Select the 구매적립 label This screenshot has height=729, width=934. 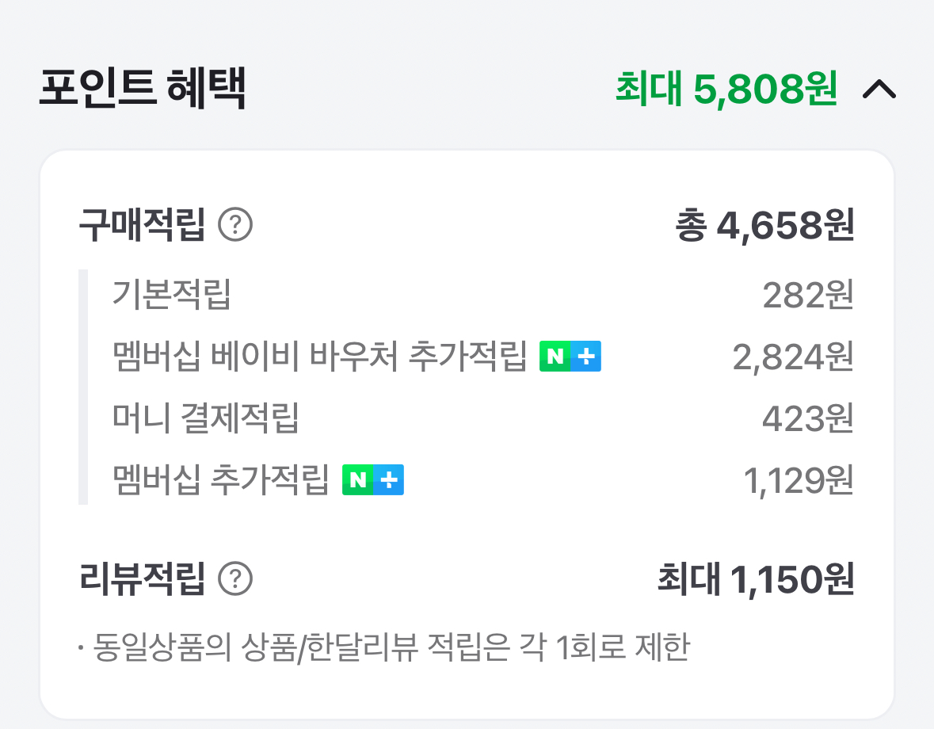pyautogui.click(x=143, y=227)
